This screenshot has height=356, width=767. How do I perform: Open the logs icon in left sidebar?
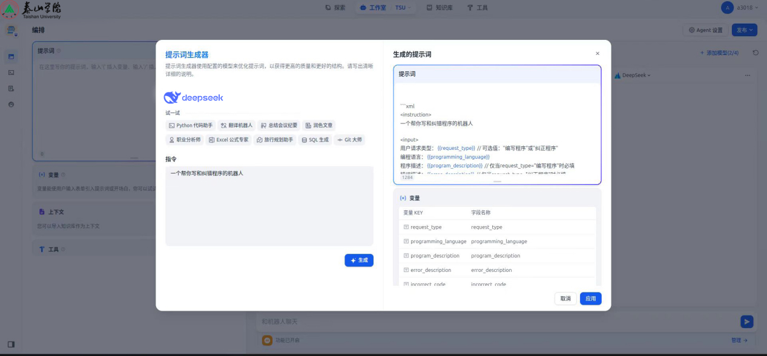click(12, 88)
